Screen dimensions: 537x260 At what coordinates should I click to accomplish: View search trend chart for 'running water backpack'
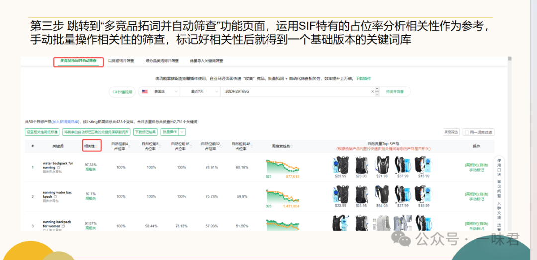coord(282,196)
